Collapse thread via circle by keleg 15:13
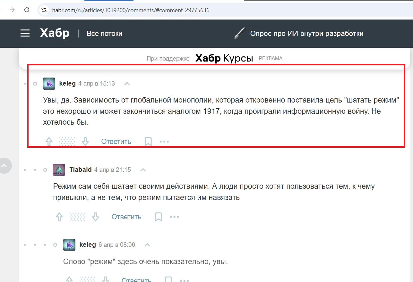413x282 pixels. pos(35,84)
